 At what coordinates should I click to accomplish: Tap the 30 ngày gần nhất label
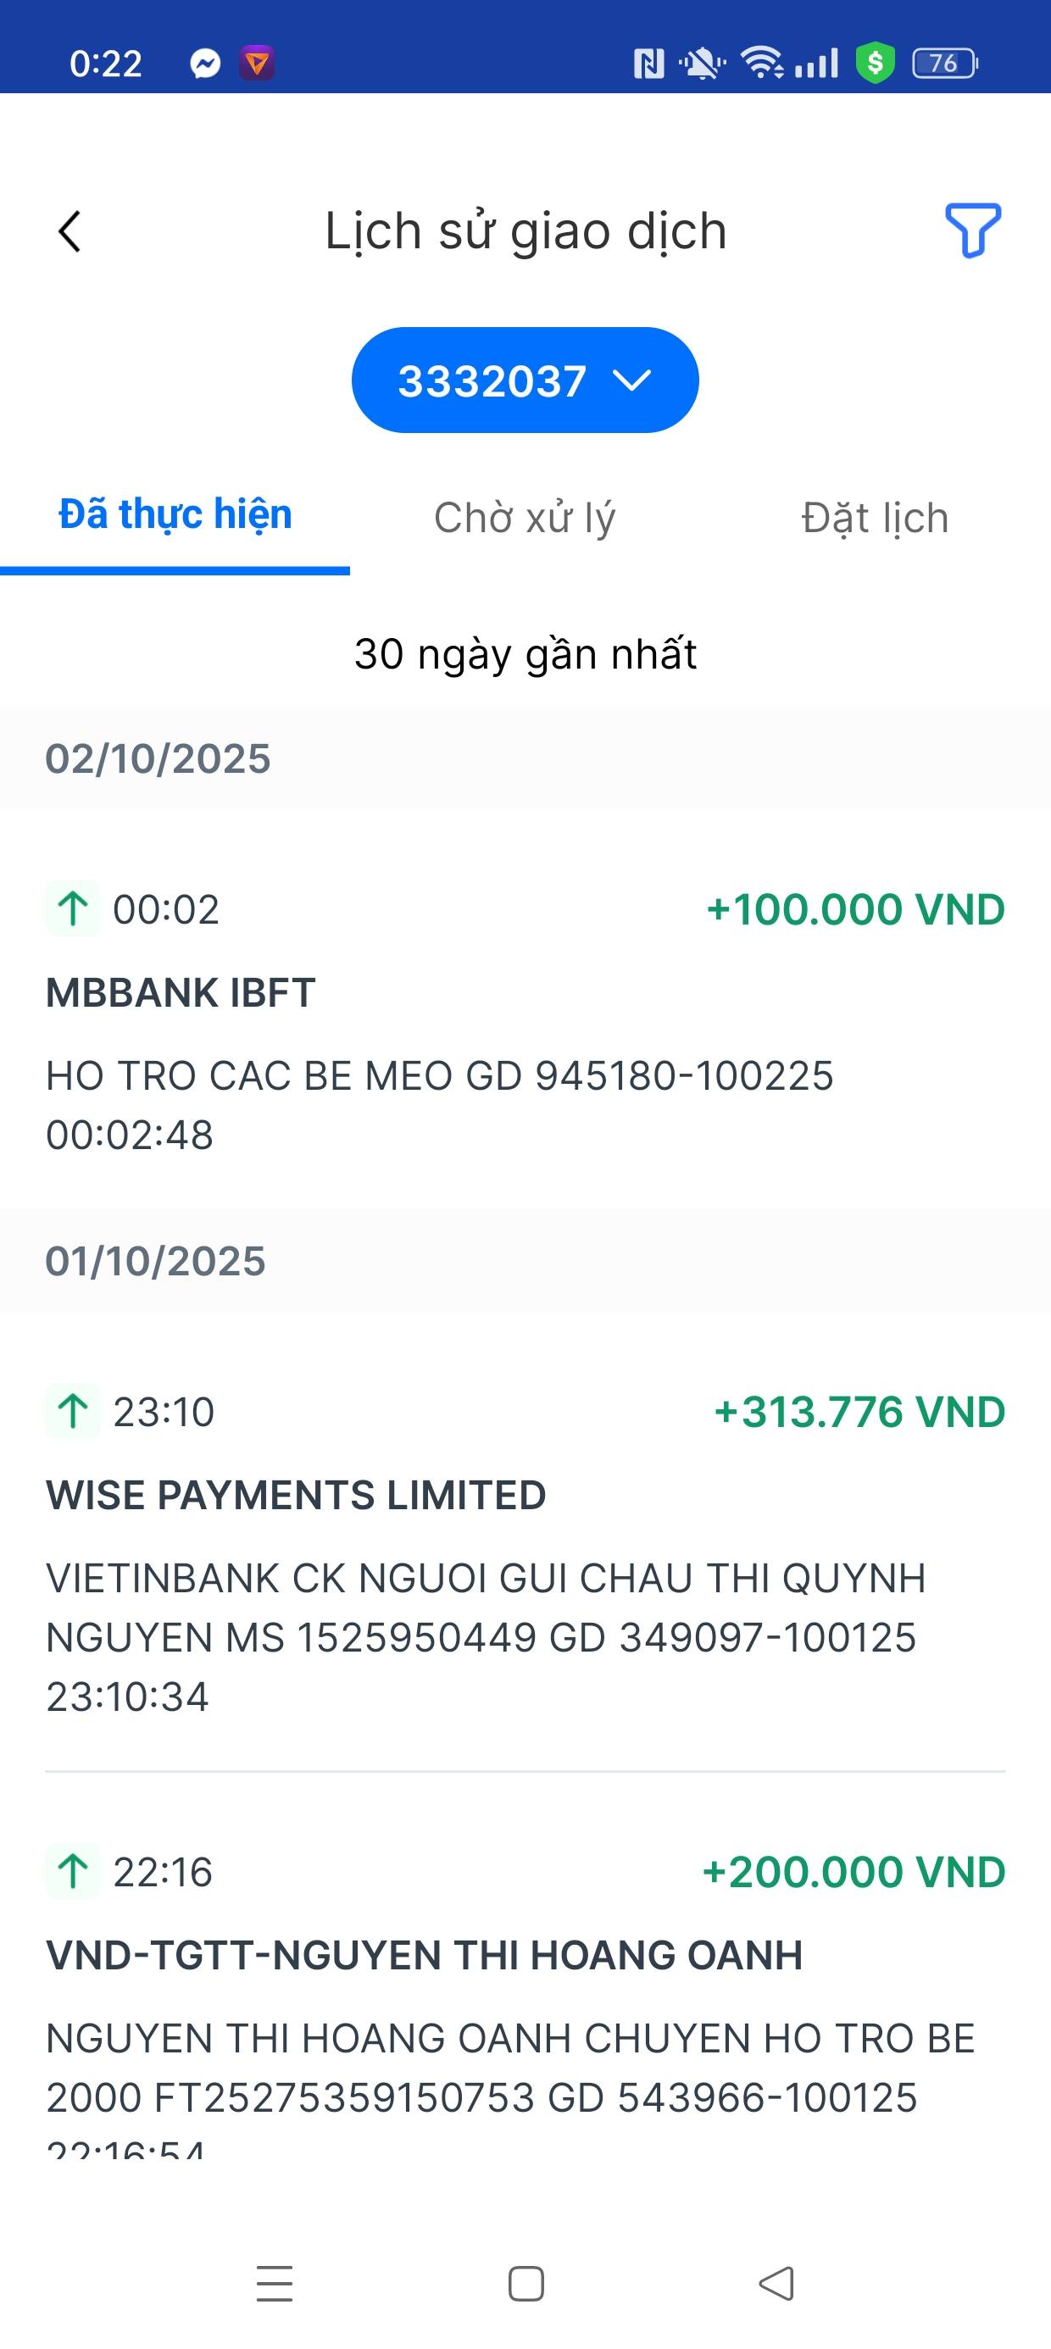click(525, 654)
